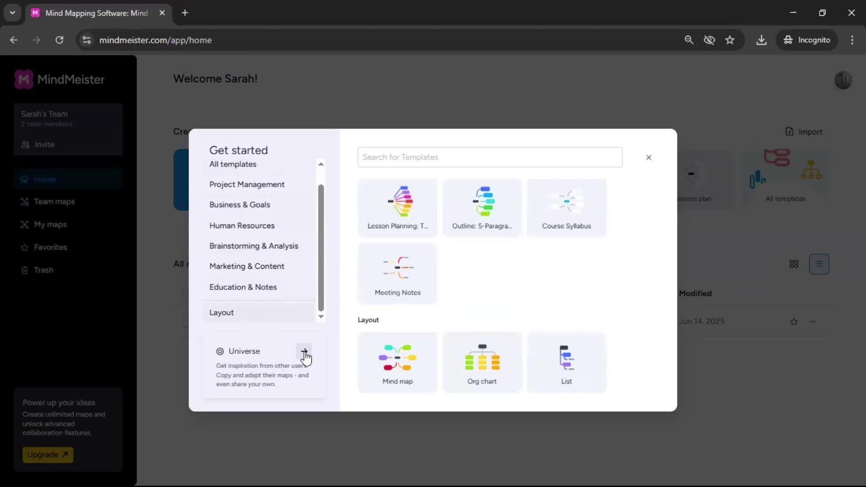
Task: Pick the List layout
Action: tap(567, 363)
